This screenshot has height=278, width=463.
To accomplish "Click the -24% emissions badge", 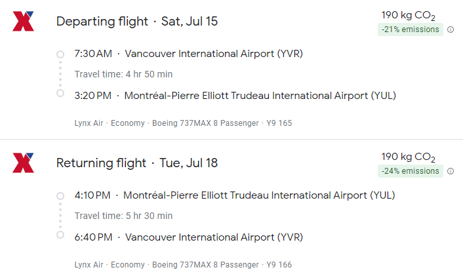I will 411,171.
